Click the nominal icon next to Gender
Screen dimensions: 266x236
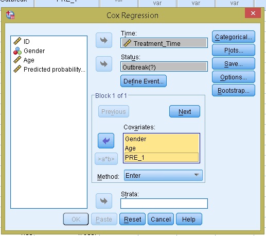[17, 50]
